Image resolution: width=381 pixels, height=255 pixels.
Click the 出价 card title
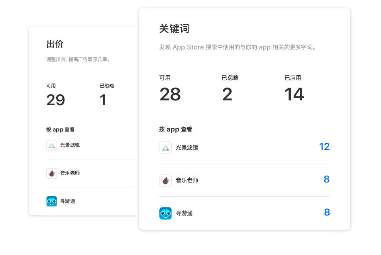pyautogui.click(x=55, y=44)
